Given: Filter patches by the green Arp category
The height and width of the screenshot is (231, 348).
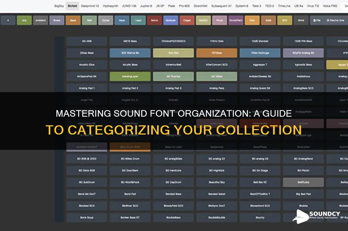Looking at the screenshot, I should 24,20.
